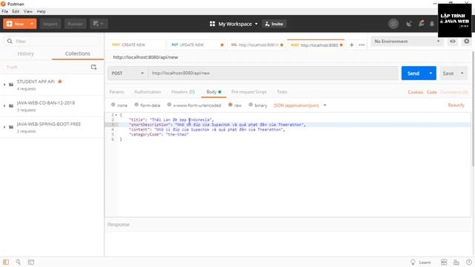Open the new window icon dropdown in toolbar

[x=99, y=24]
